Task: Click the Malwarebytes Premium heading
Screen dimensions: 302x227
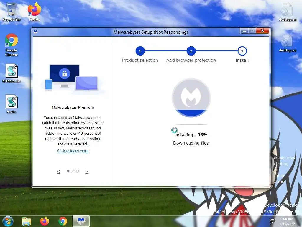Action: [x=73, y=108]
